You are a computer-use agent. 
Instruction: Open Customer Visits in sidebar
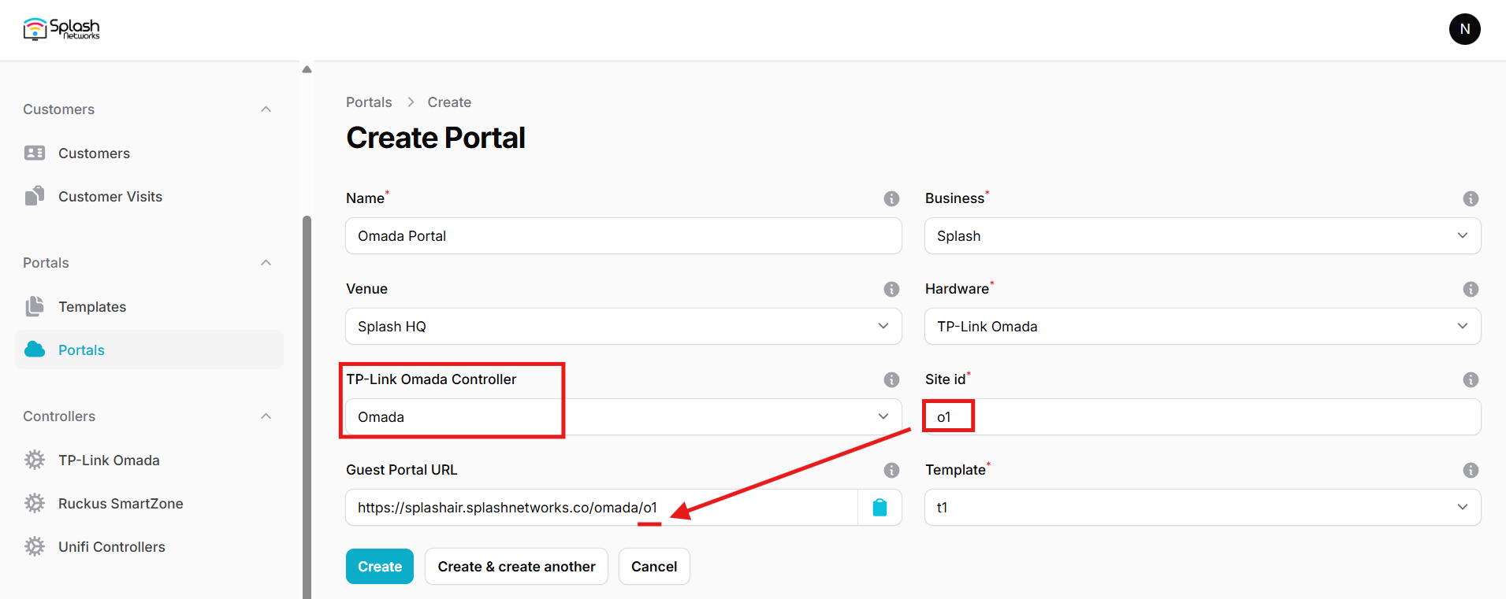150,196
